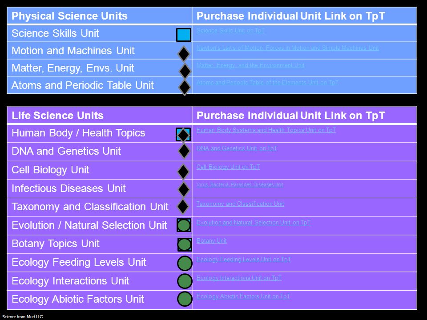Image resolution: width=427 pixels, height=320 pixels.
Task: Open the Virus, Bacteria, Parasites, Diseases Unit link
Action: pyautogui.click(x=240, y=184)
